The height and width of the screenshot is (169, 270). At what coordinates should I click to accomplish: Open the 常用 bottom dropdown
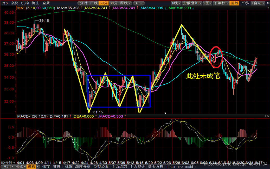point(8,167)
